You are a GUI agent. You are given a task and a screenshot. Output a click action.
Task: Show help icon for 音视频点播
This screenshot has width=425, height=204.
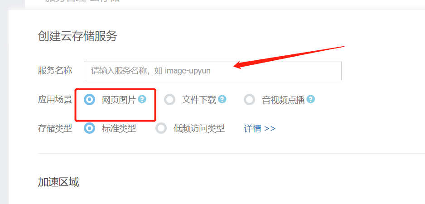[311, 99]
